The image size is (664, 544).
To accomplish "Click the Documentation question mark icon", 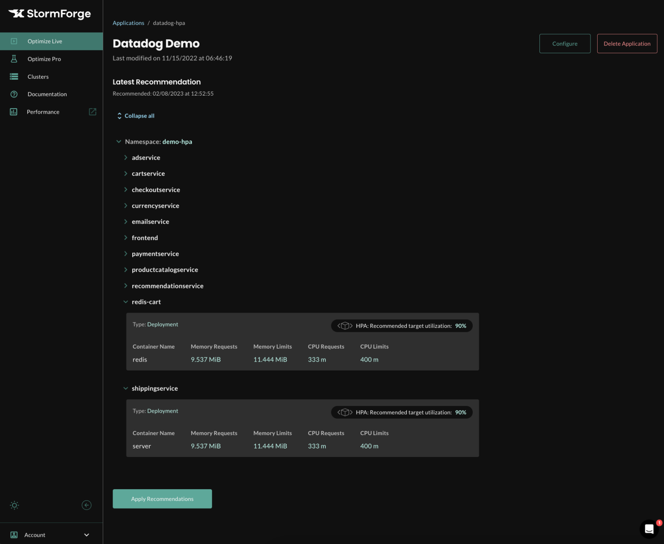I will click(14, 94).
